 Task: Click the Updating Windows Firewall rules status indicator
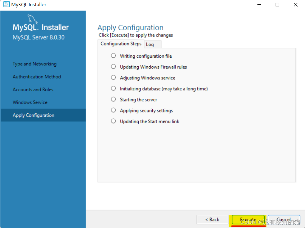tap(113, 66)
